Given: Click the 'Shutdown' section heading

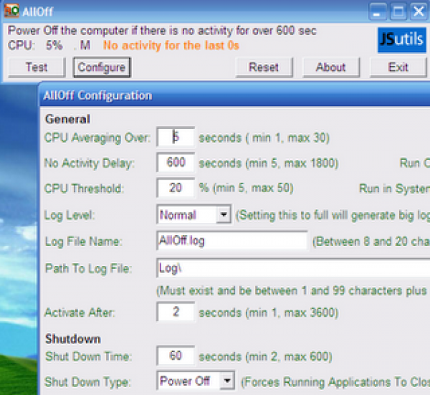Looking at the screenshot, I should click(73, 339).
